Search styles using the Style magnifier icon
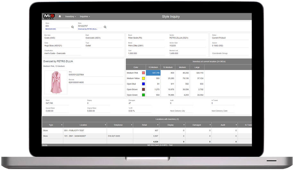This screenshot has height=170, width=294. point(105,27)
